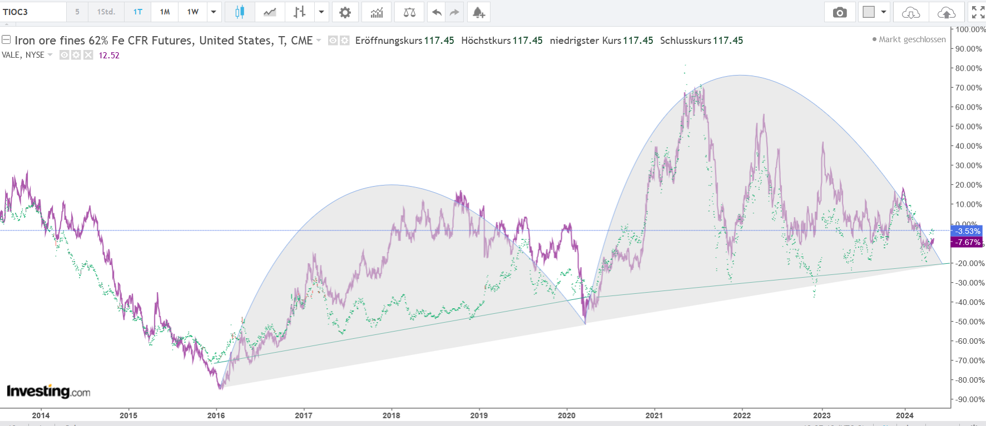Remove the VALE, NYSE comparison series

point(88,55)
